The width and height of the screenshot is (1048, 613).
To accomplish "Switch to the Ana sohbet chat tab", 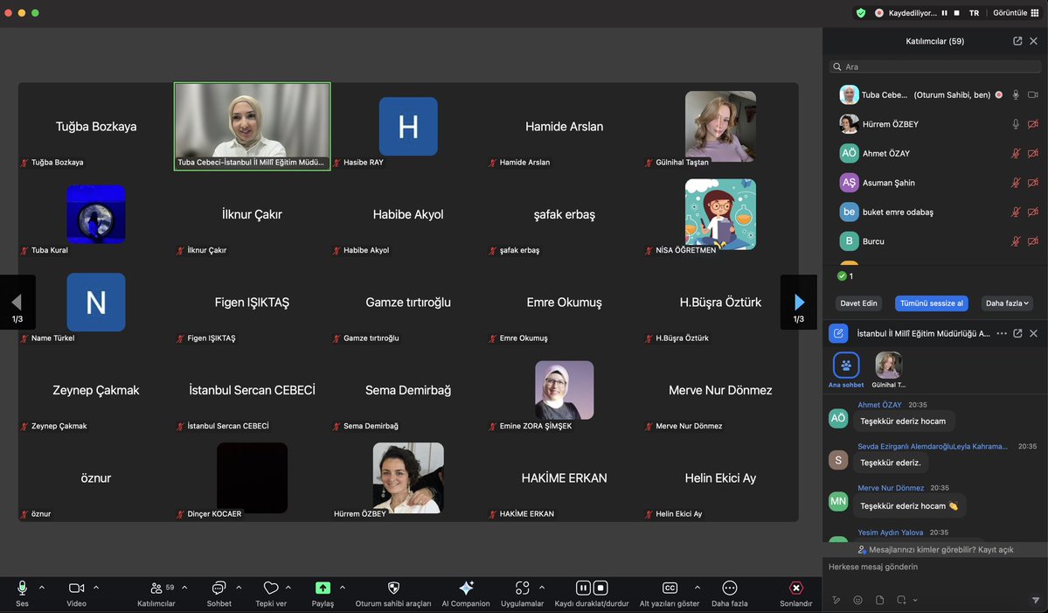I will [x=846, y=370].
